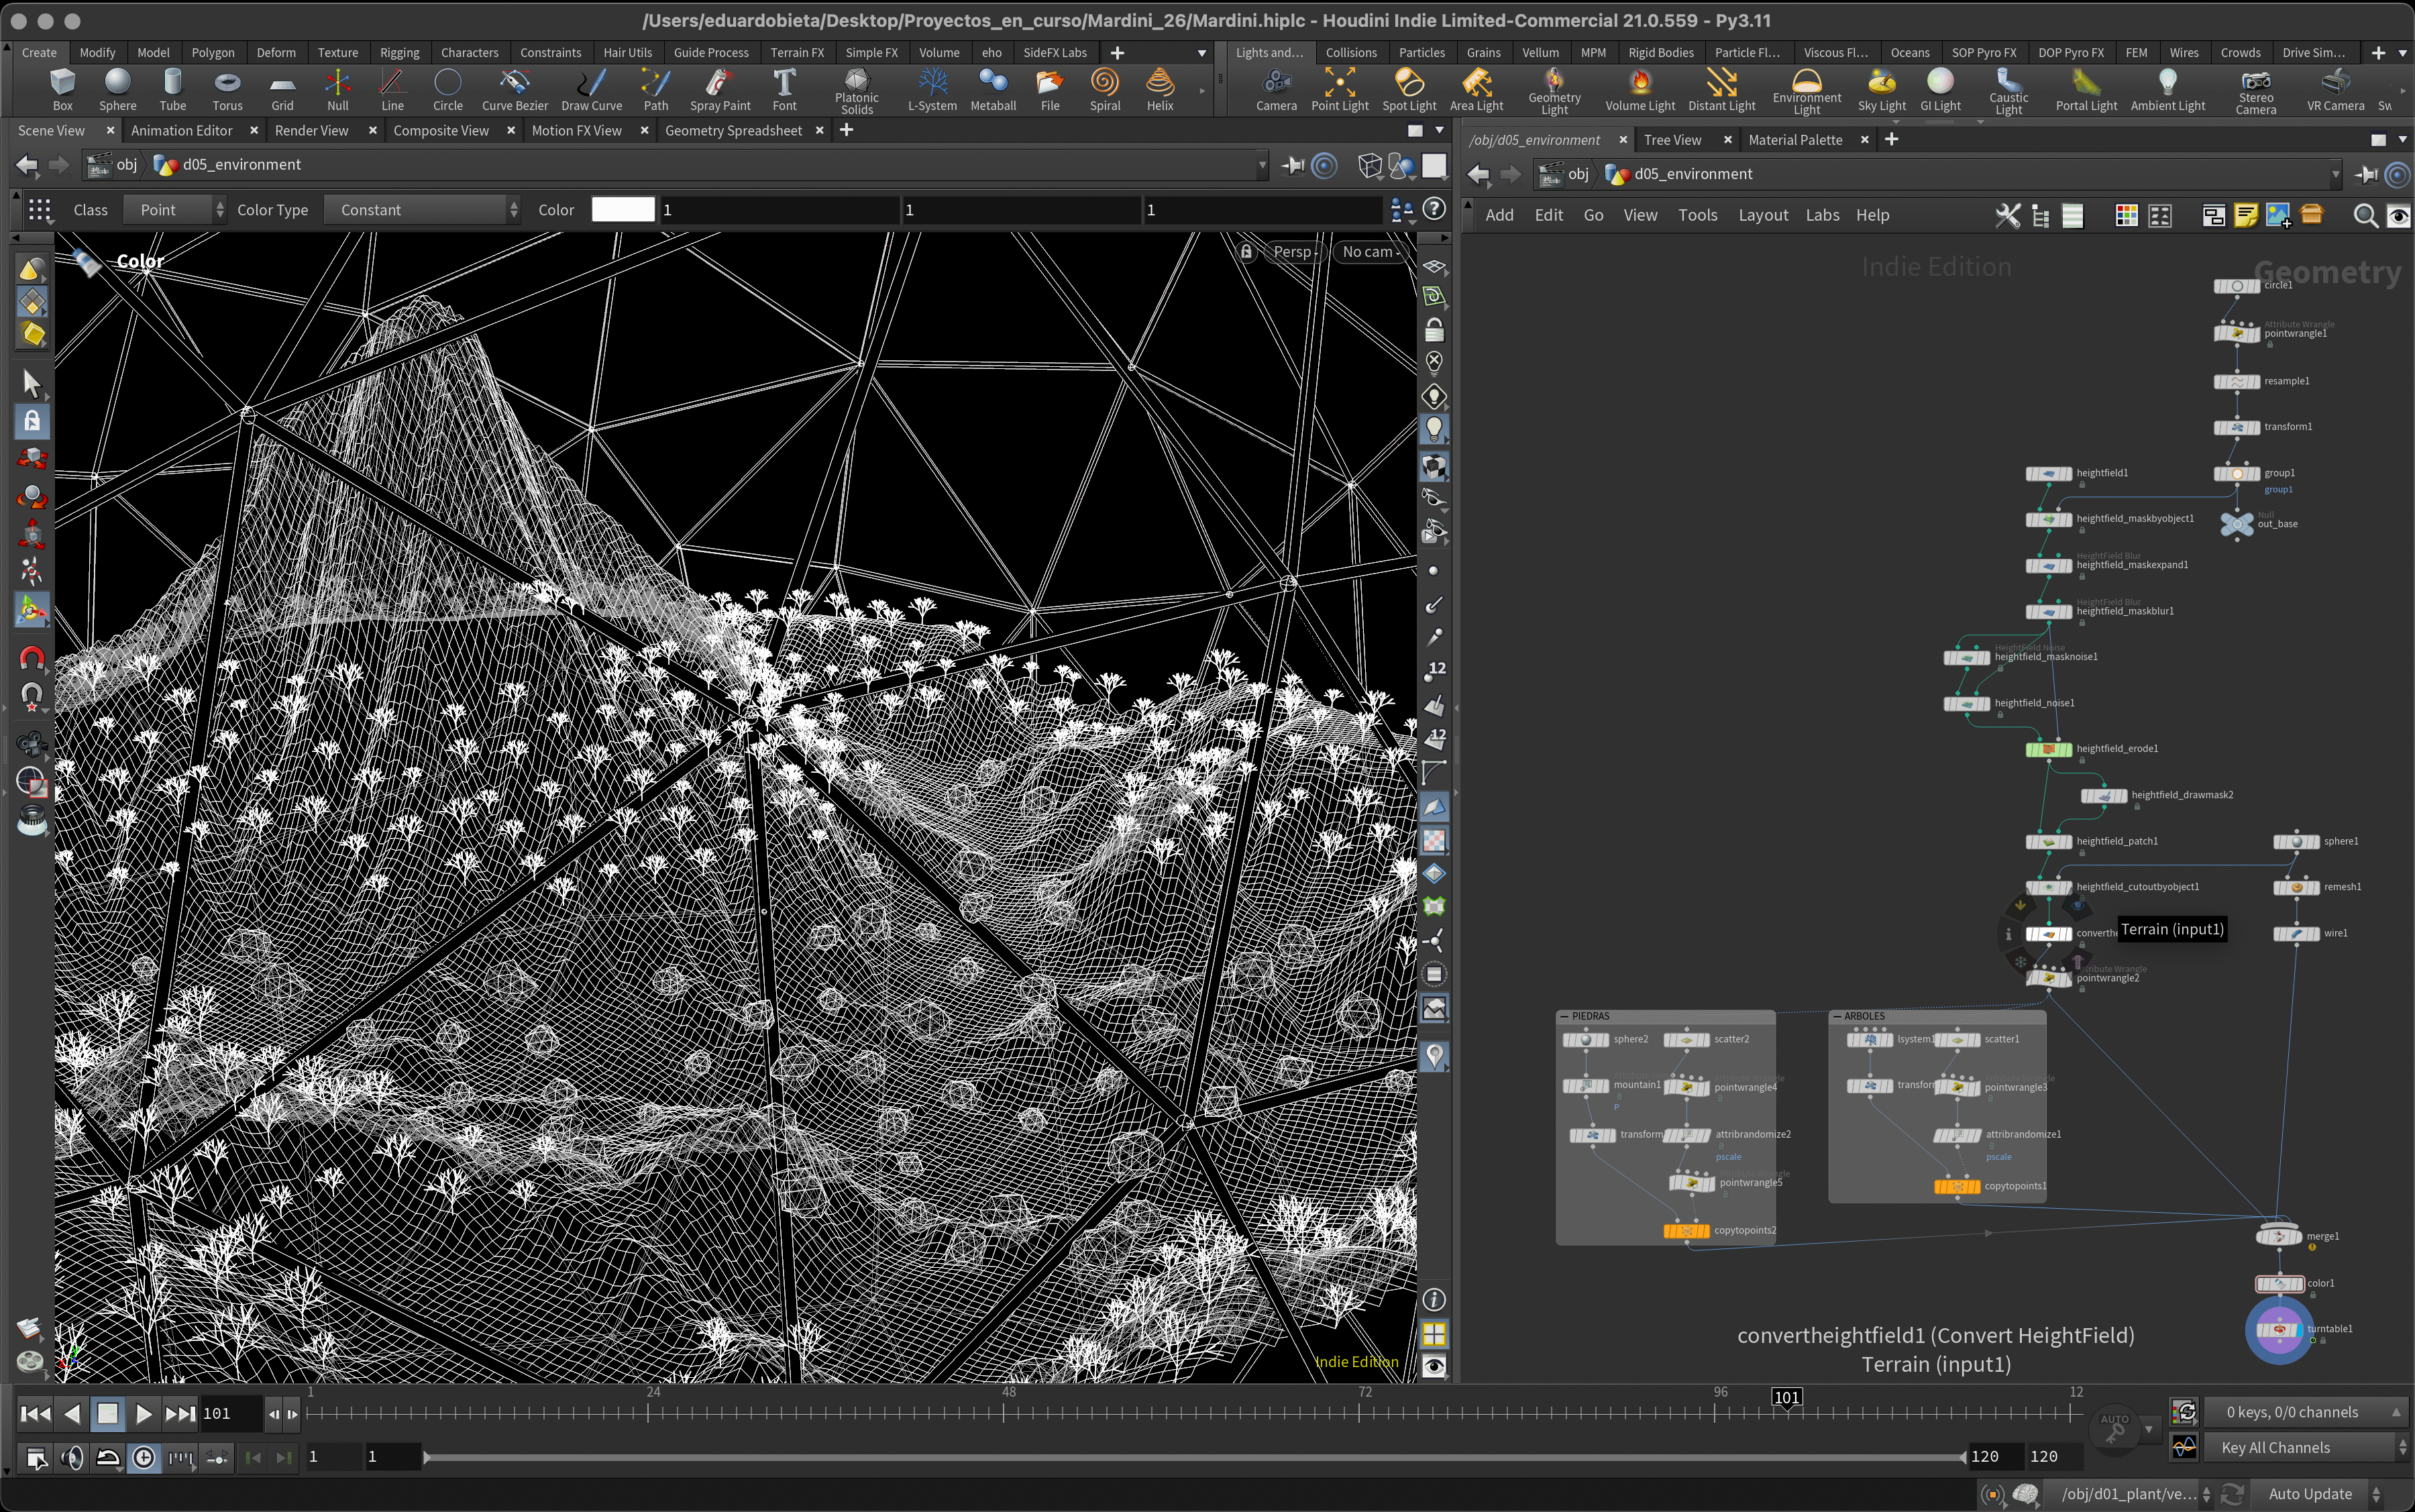Open the Class Point dropdown
Screen dimensions: 2415x1512
[175, 210]
